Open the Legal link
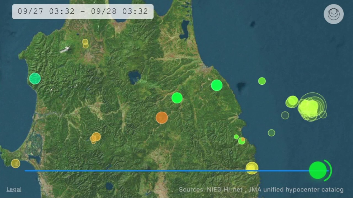This screenshot has width=353, height=198. (x=14, y=189)
